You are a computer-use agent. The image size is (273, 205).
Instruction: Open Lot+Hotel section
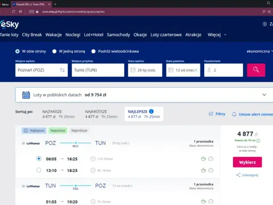[x=93, y=35]
